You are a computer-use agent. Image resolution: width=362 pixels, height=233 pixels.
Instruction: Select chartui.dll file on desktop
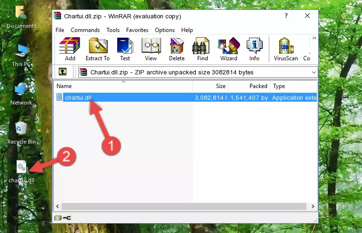pyautogui.click(x=22, y=172)
